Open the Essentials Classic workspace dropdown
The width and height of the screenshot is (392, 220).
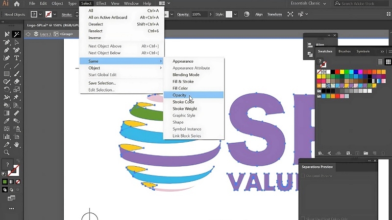(308, 3)
